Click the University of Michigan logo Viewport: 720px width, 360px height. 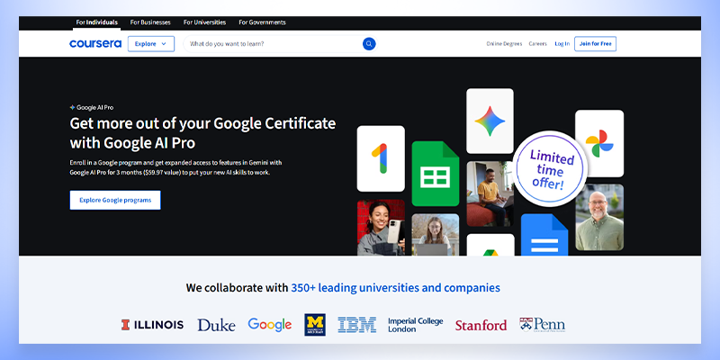click(x=315, y=325)
